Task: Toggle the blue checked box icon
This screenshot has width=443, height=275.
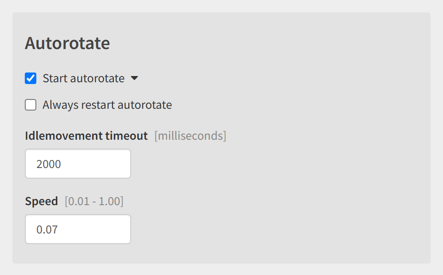Action: [x=31, y=78]
